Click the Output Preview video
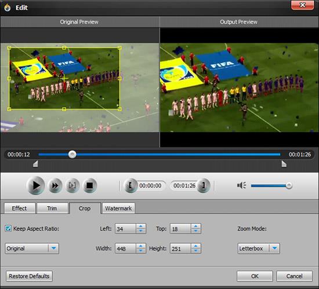Viewport: 319px width, 289px height. click(239, 87)
